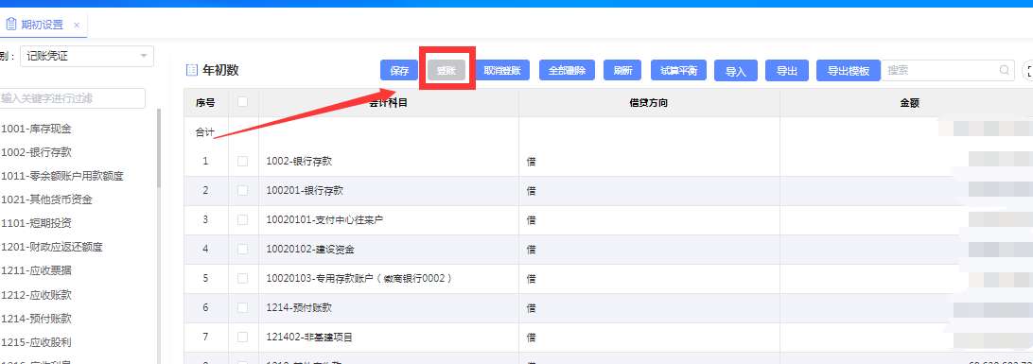
Task: Click the 导入 button
Action: (x=736, y=70)
